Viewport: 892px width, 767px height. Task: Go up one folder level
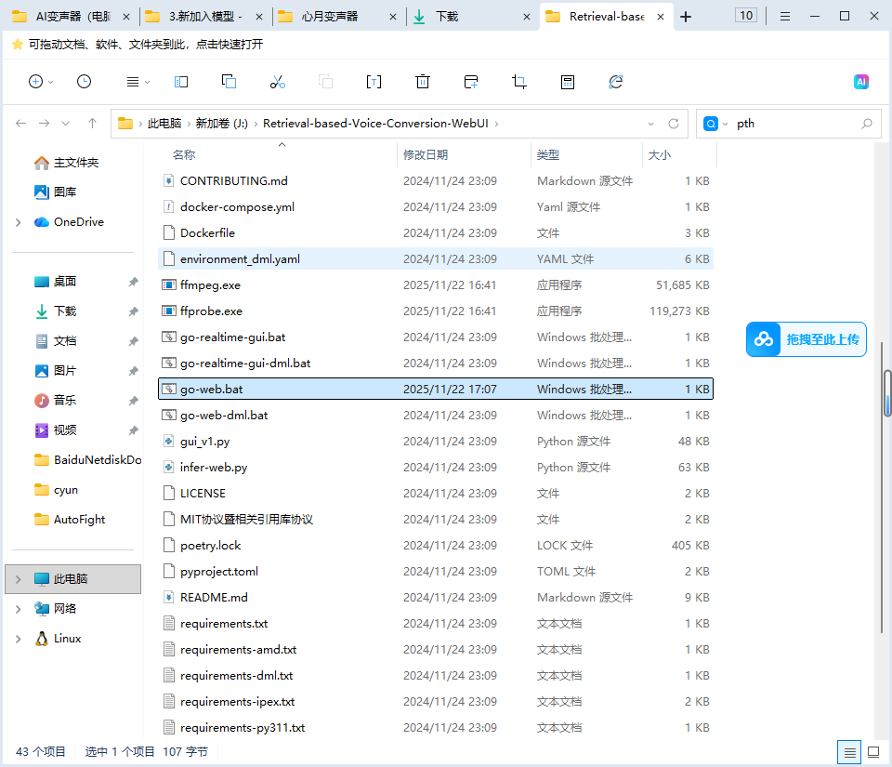[x=92, y=124]
